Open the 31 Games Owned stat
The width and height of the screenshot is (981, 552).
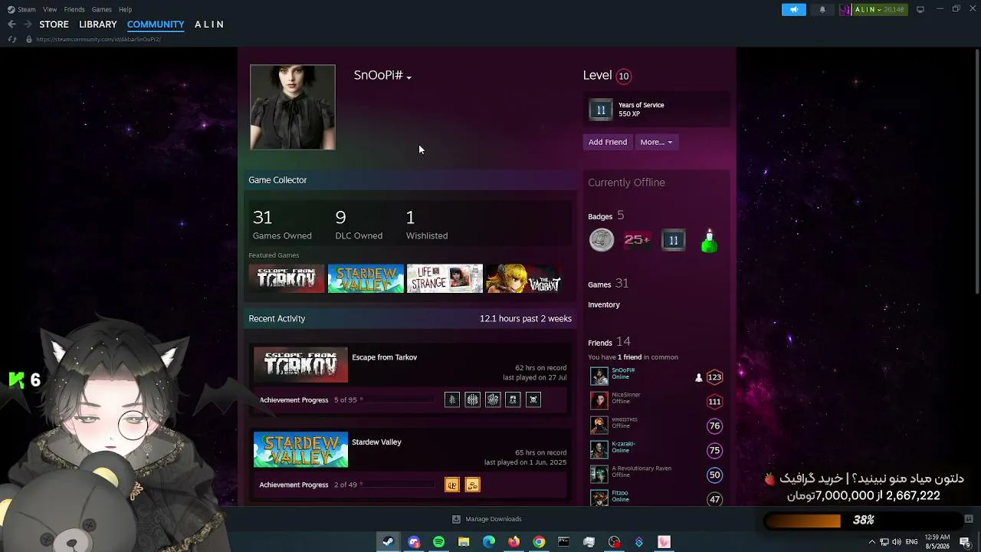(x=282, y=225)
